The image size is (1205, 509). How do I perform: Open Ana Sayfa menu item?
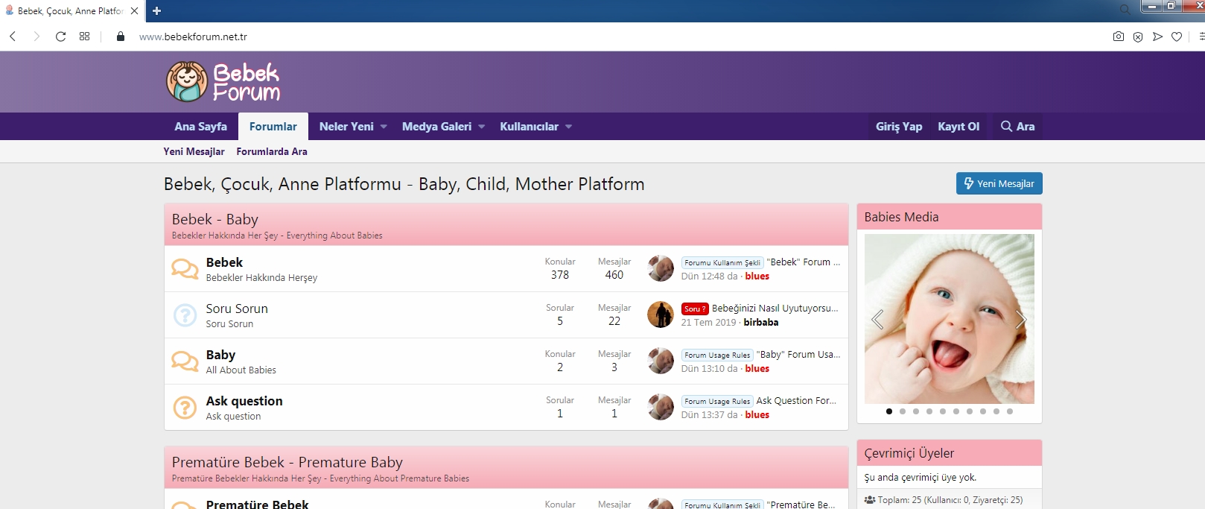(200, 127)
